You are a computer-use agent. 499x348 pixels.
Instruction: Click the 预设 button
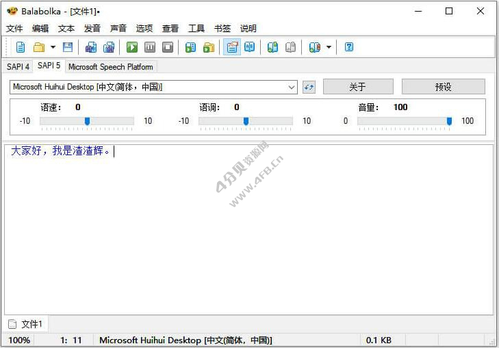pyautogui.click(x=443, y=87)
